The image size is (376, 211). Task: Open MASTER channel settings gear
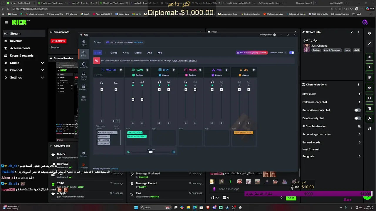[x=121, y=70]
